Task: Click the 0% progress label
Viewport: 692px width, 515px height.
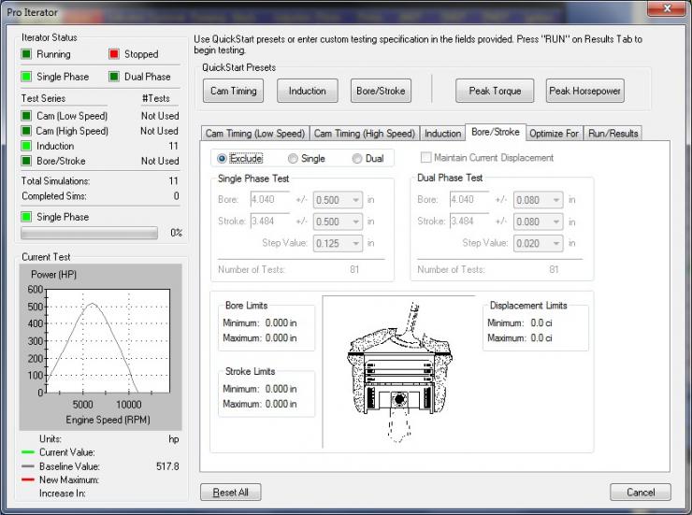Action: click(x=176, y=233)
